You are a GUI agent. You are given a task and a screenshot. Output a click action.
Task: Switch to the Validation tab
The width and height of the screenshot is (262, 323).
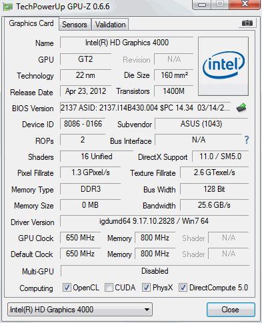click(110, 25)
